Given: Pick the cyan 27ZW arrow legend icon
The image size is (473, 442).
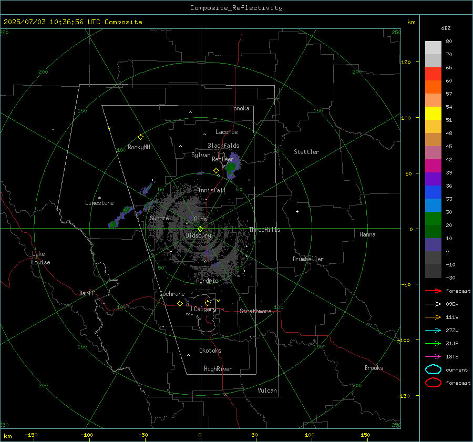Looking at the screenshot, I should (433, 331).
